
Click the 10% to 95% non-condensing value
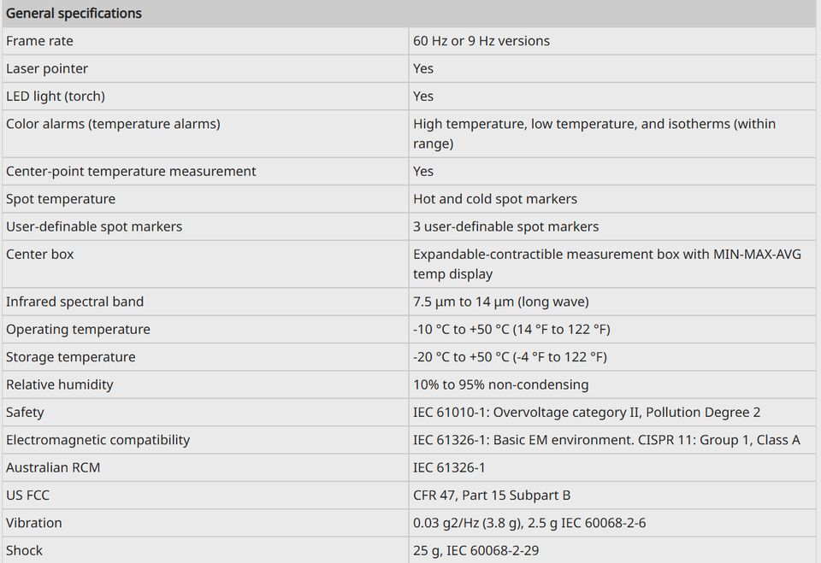point(500,384)
